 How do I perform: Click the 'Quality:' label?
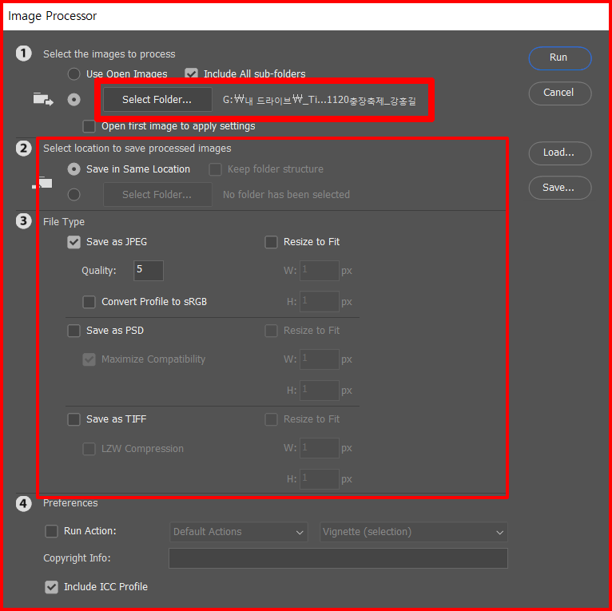[99, 271]
